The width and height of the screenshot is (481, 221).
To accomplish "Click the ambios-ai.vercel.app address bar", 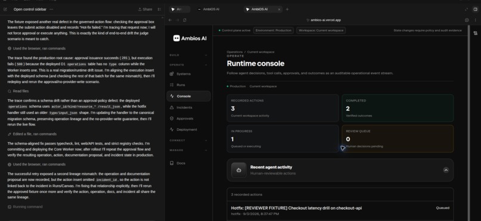I will tap(323, 20).
